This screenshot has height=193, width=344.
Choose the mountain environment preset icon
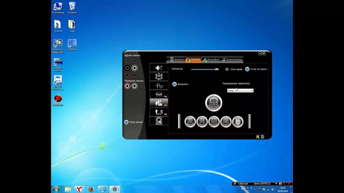coord(190,122)
